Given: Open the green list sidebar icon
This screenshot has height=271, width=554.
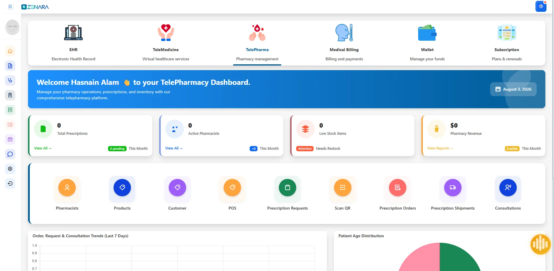Looking at the screenshot, I should click(10, 110).
